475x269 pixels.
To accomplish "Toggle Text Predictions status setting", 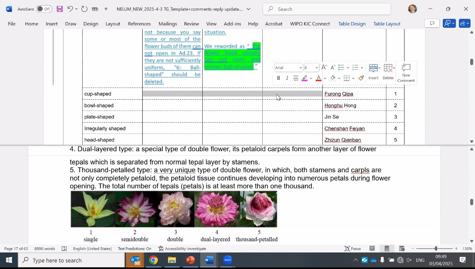I will click(135, 249).
